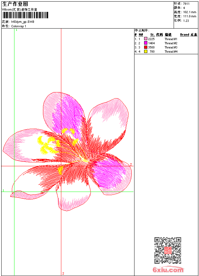Click the yellow Thread #4 color swatch
The height and width of the screenshot is (276, 199).
point(146,51)
